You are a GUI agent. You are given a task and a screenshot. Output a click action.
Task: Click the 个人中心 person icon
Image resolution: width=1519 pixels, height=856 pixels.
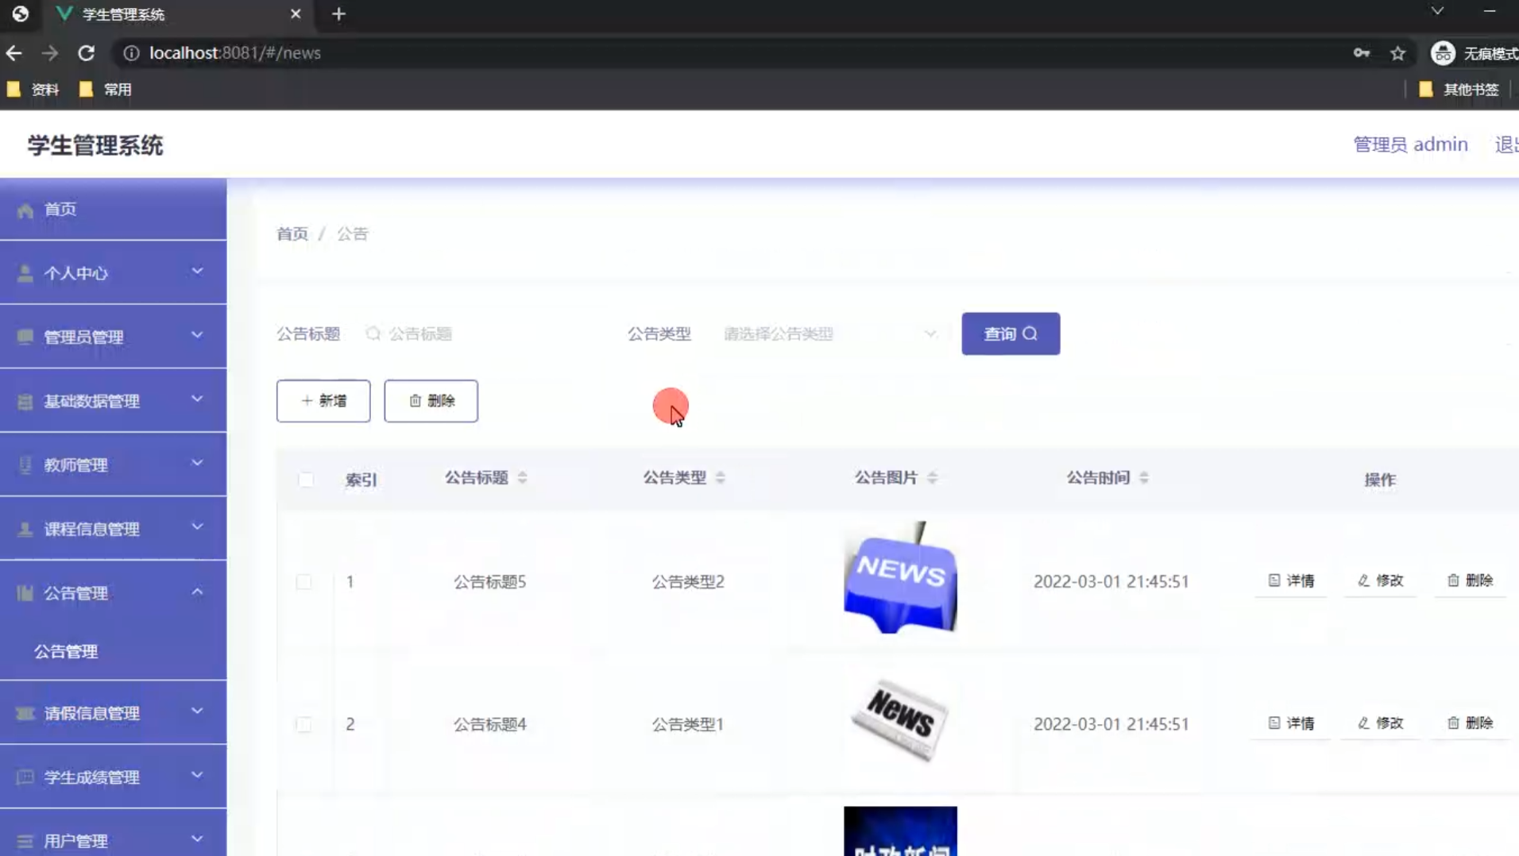click(25, 272)
